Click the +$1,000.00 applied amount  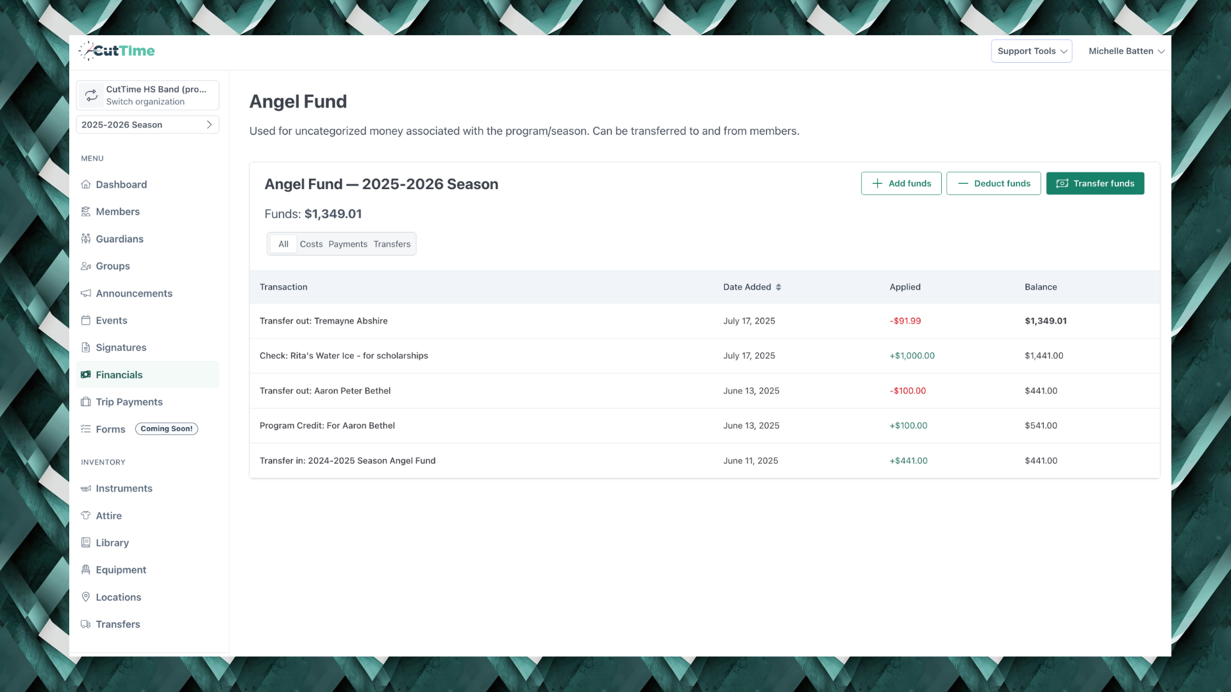pyautogui.click(x=912, y=356)
